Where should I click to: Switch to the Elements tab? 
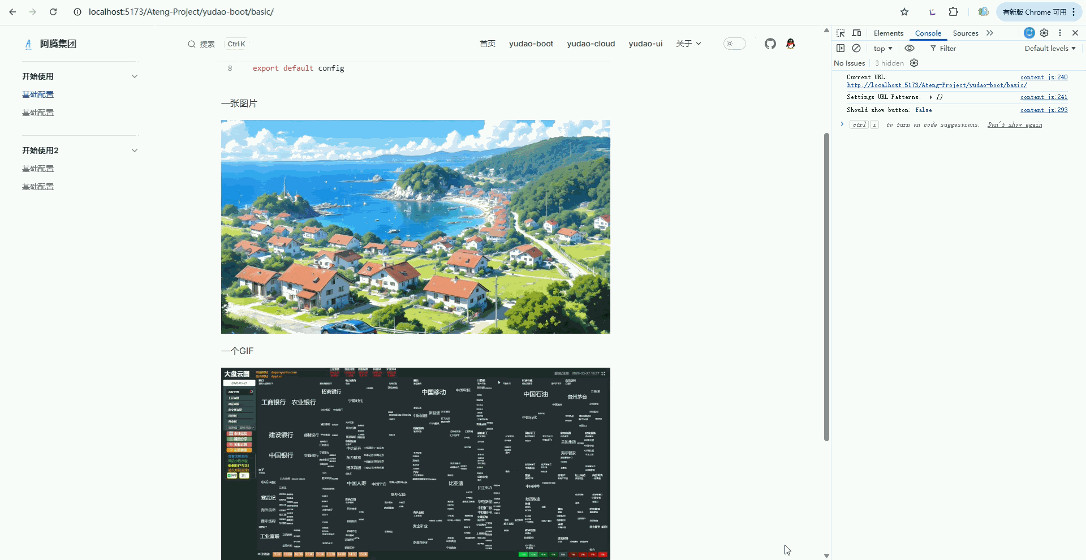(888, 33)
